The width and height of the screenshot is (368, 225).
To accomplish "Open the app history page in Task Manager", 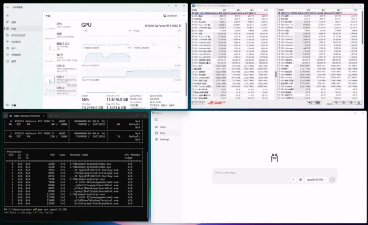I will pos(23,35).
